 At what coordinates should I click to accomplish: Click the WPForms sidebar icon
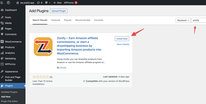[2, 64]
